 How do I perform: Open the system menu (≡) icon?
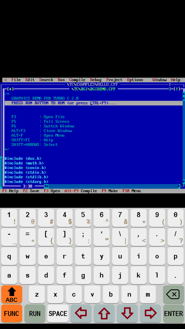pos(6,80)
